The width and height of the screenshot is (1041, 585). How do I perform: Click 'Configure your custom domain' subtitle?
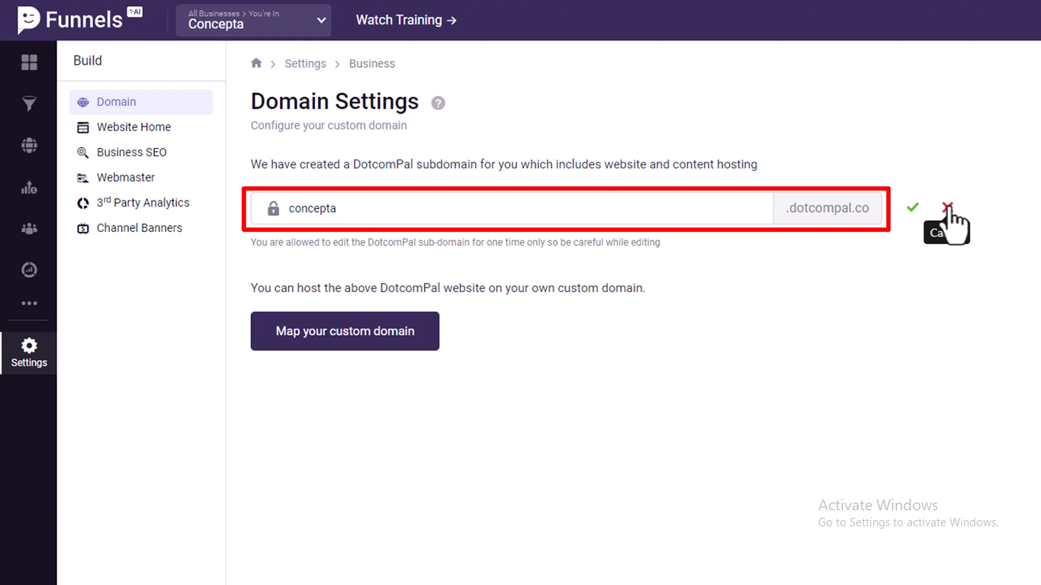(329, 125)
